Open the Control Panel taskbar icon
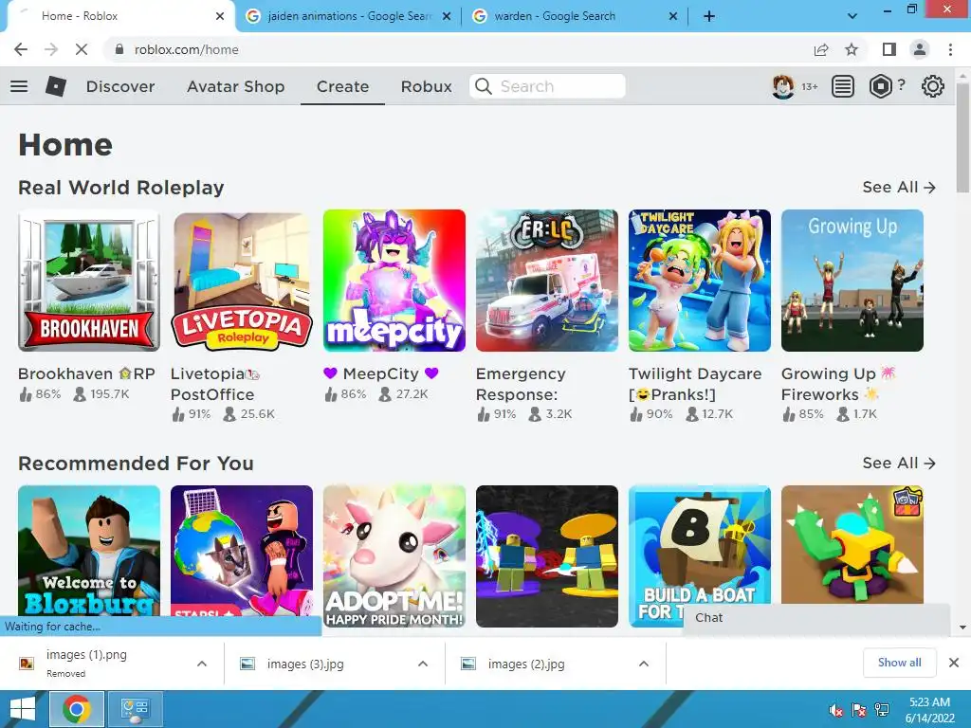971x728 pixels. (135, 709)
